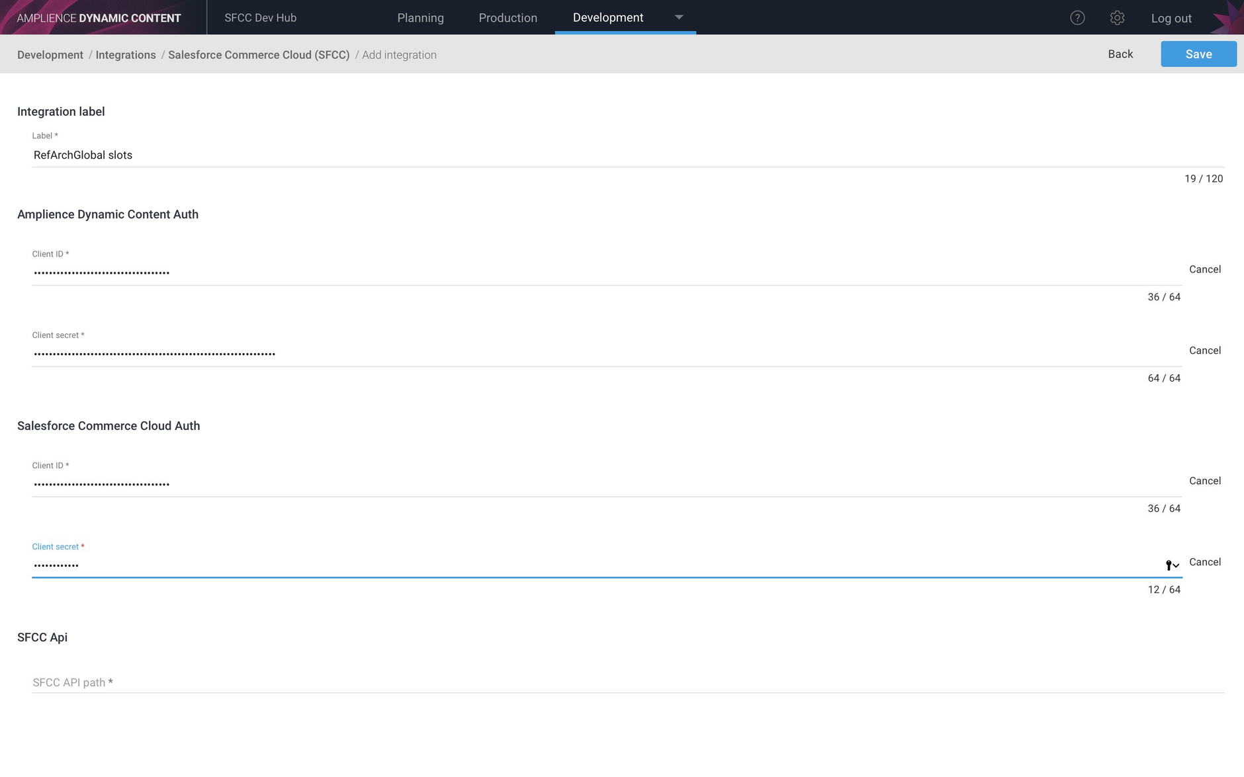This screenshot has height=777, width=1244.
Task: Focus the Amplience Auth Client secret field
Action: 607,354
